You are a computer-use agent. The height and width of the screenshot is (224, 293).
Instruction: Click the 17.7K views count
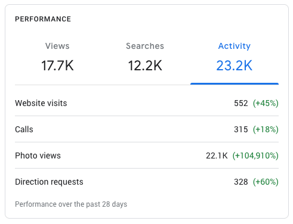(57, 66)
